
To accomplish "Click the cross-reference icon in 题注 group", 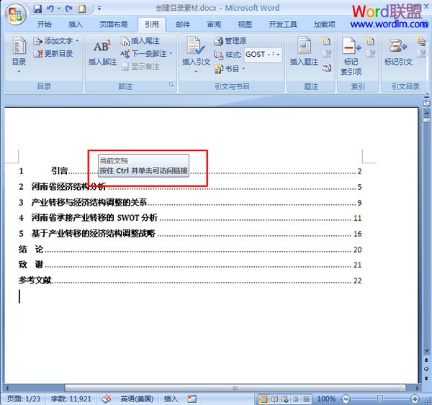I will click(327, 67).
